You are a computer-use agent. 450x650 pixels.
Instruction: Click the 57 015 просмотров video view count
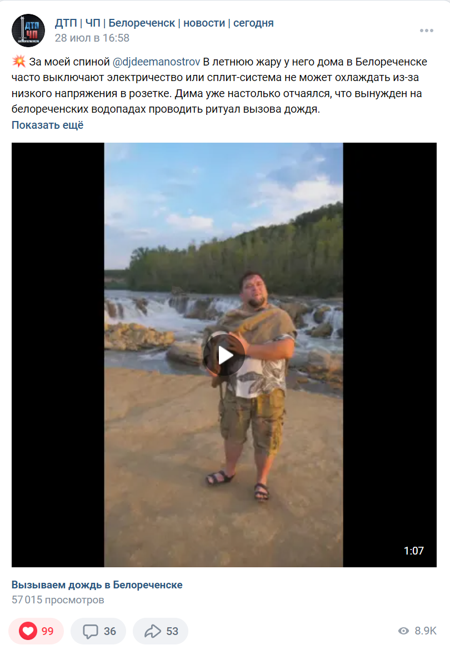(58, 599)
